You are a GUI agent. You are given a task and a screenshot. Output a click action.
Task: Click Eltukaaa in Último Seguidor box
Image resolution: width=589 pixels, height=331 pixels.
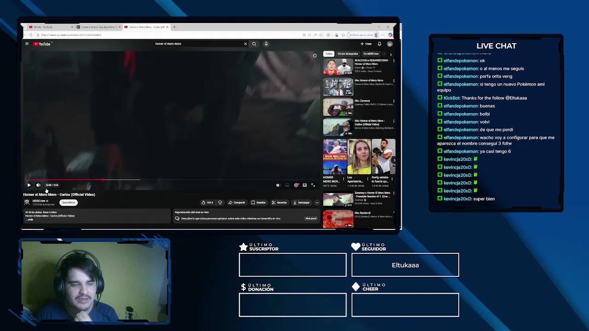click(x=405, y=265)
